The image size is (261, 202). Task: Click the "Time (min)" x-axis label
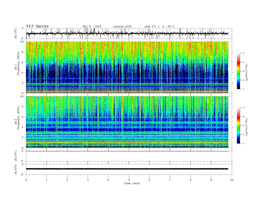click(132, 183)
